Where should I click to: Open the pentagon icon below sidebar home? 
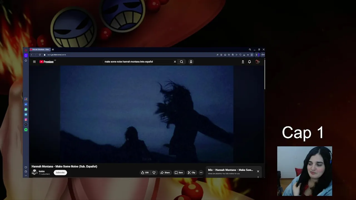click(26, 60)
